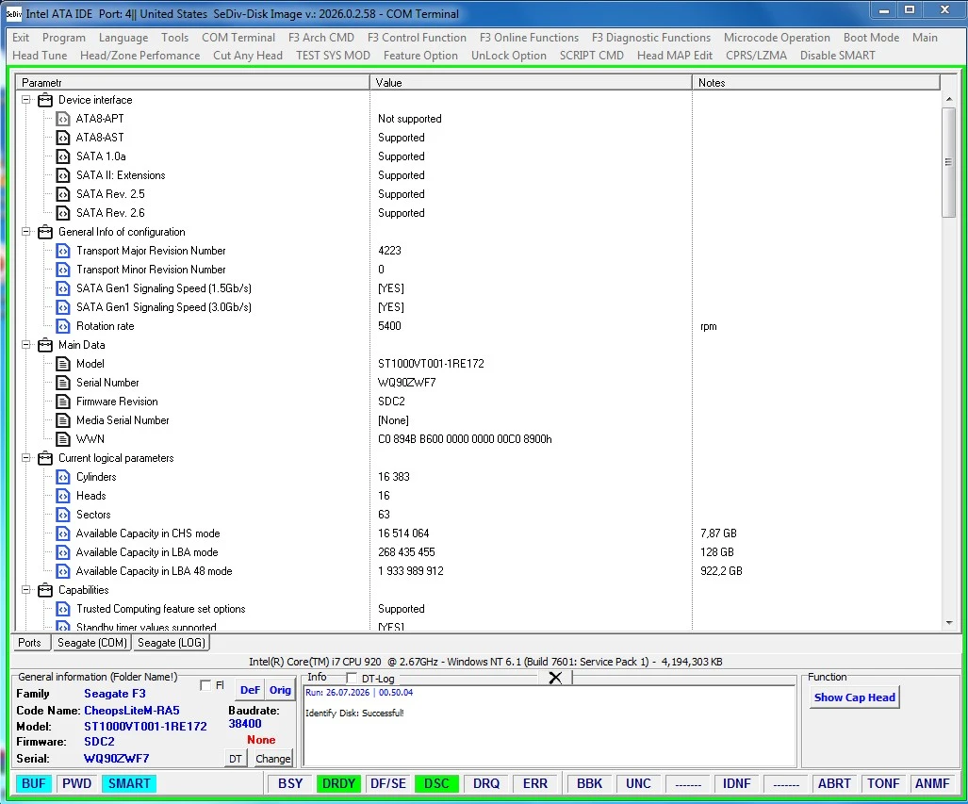Click the Trusted Computing feature set icon

pos(63,608)
